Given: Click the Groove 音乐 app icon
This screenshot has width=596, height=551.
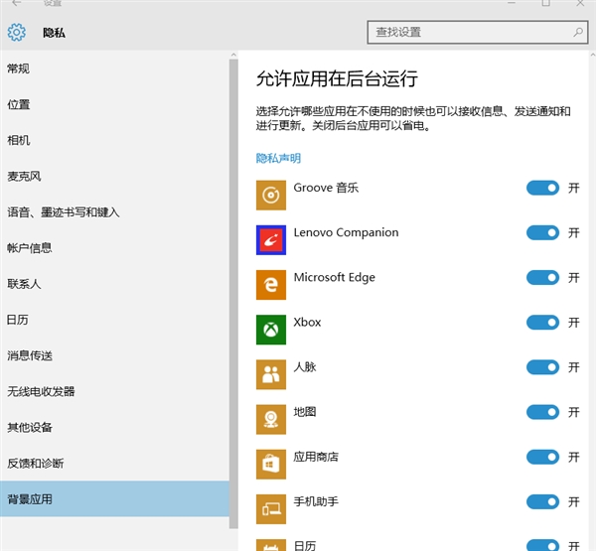Looking at the screenshot, I should tap(270, 195).
